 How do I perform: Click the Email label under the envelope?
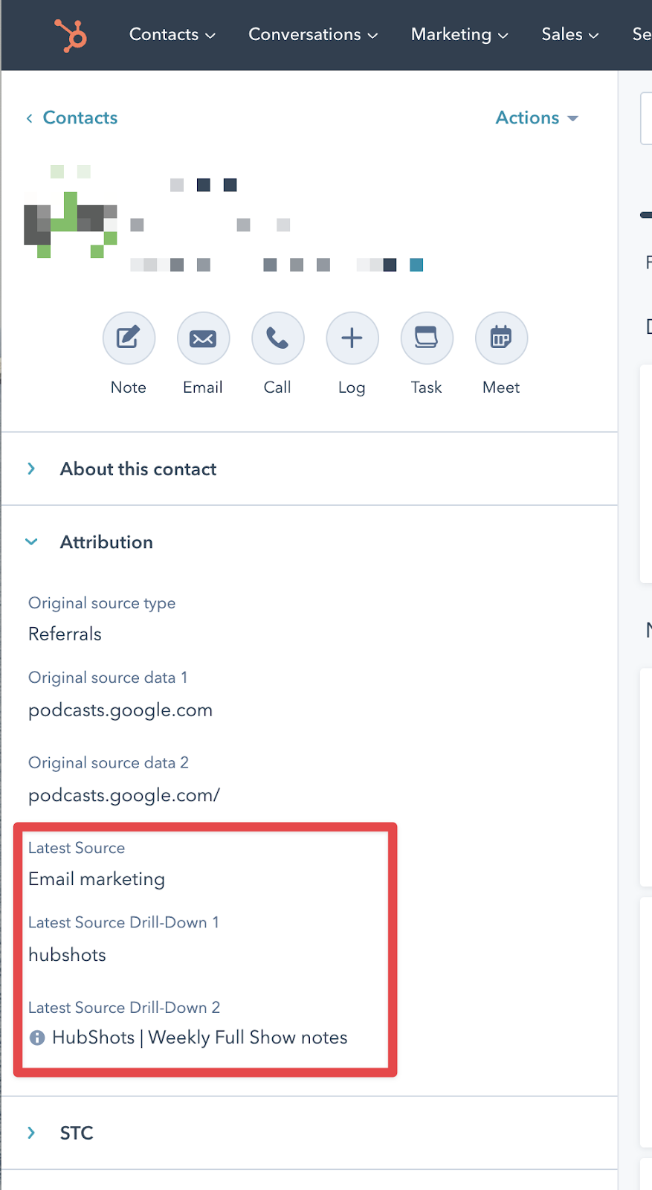203,387
